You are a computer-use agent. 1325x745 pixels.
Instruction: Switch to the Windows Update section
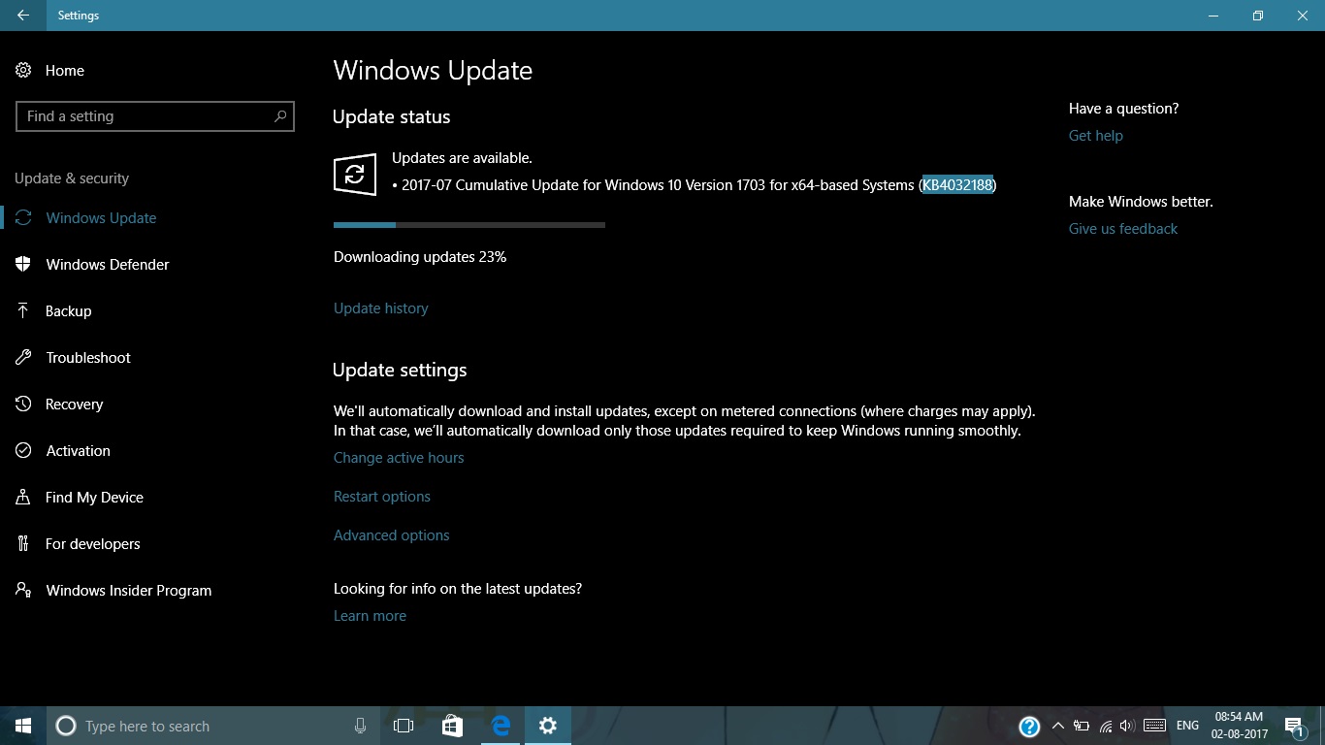pos(101,217)
